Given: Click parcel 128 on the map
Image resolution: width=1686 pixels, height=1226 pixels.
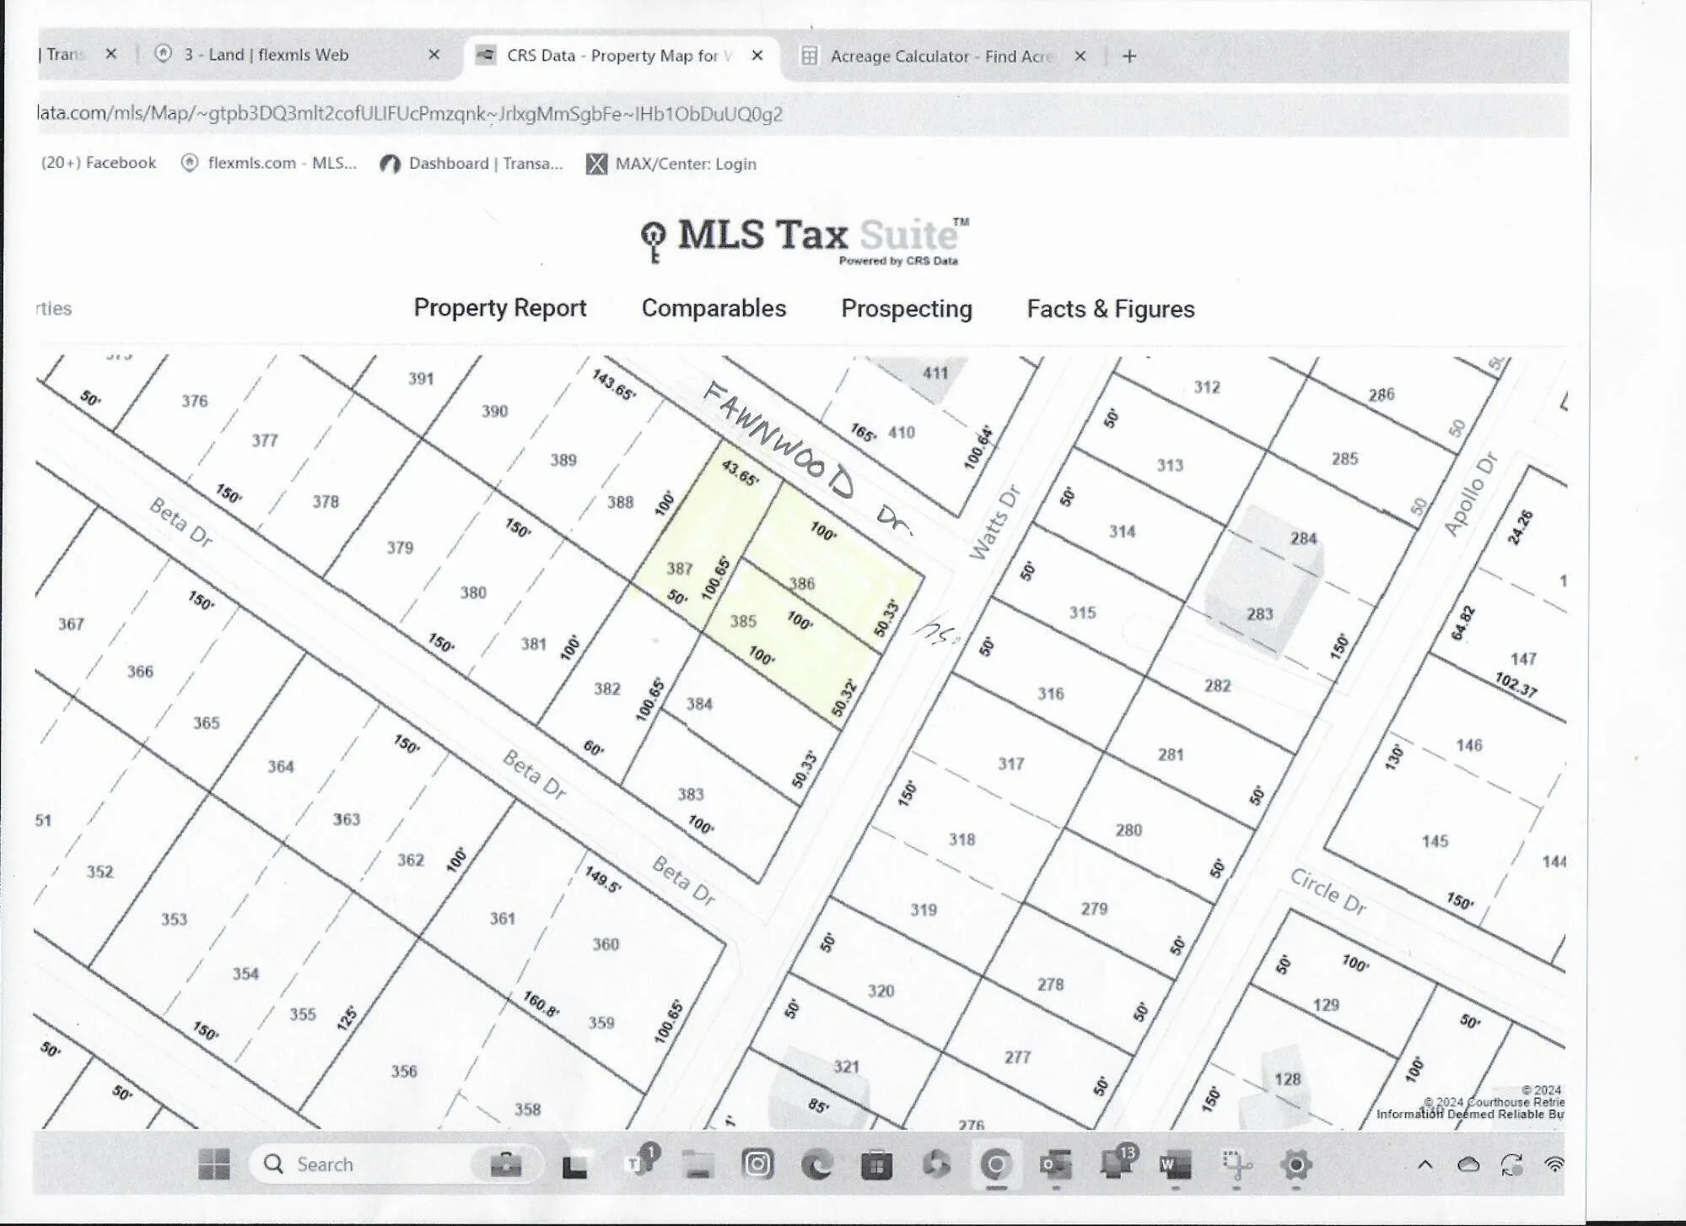Looking at the screenshot, I should 1288,1079.
